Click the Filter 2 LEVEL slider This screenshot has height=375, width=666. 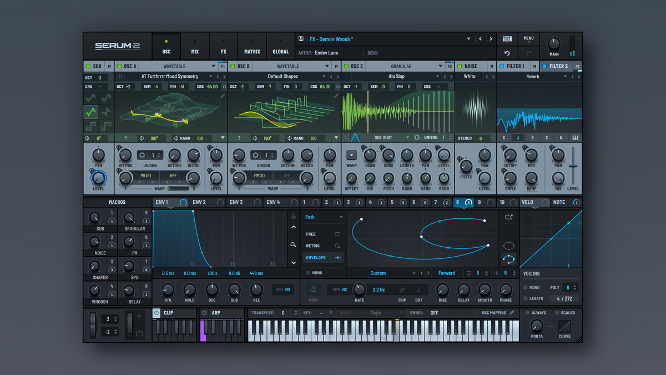(x=573, y=166)
